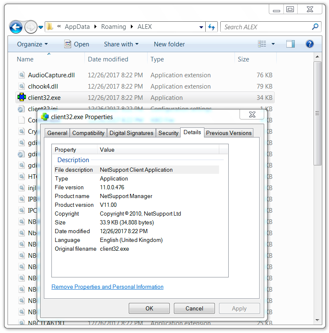Click the change view icon
This screenshot has width=329, height=333.
coord(262,44)
